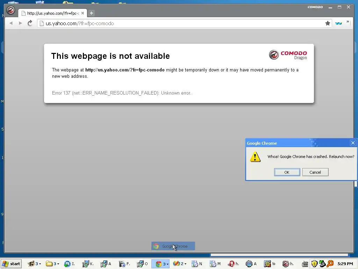Click Cancel in the crash dialog
358x269 pixels.
pyautogui.click(x=315, y=172)
